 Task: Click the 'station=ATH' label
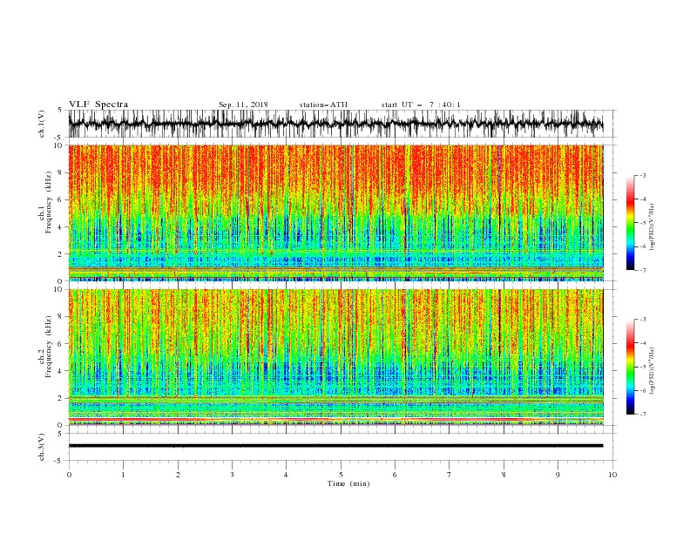coord(323,105)
